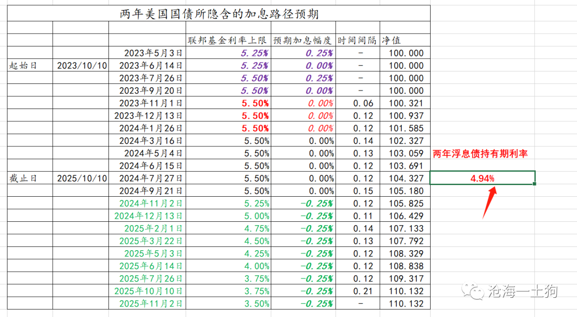Click the interval cell 0.06
Viewport: 577px width, 317px height.
pos(357,103)
